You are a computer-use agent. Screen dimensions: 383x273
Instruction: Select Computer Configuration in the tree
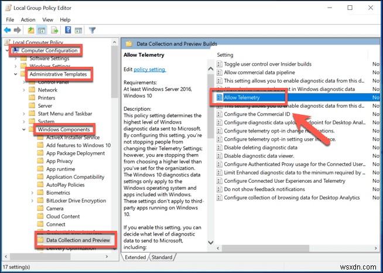(49, 50)
